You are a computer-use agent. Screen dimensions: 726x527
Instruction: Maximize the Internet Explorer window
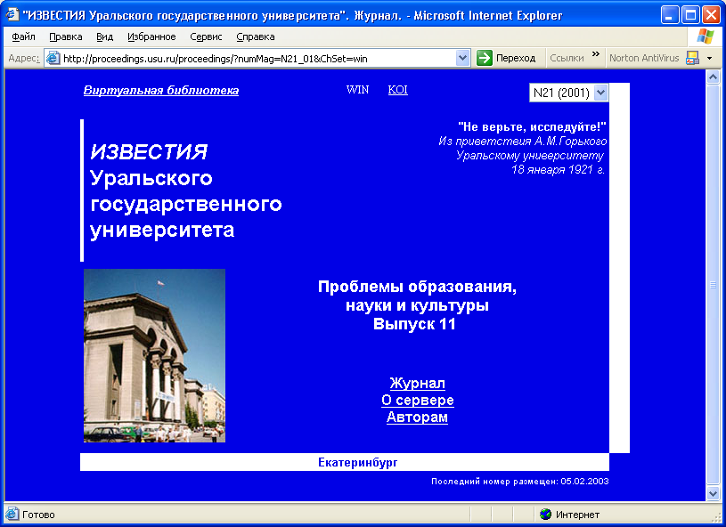coord(690,15)
